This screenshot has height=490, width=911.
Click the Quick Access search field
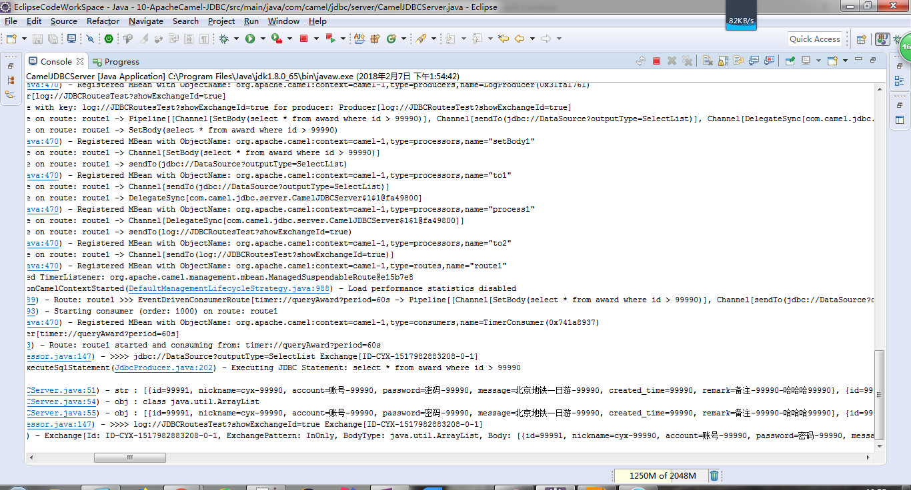tap(815, 39)
